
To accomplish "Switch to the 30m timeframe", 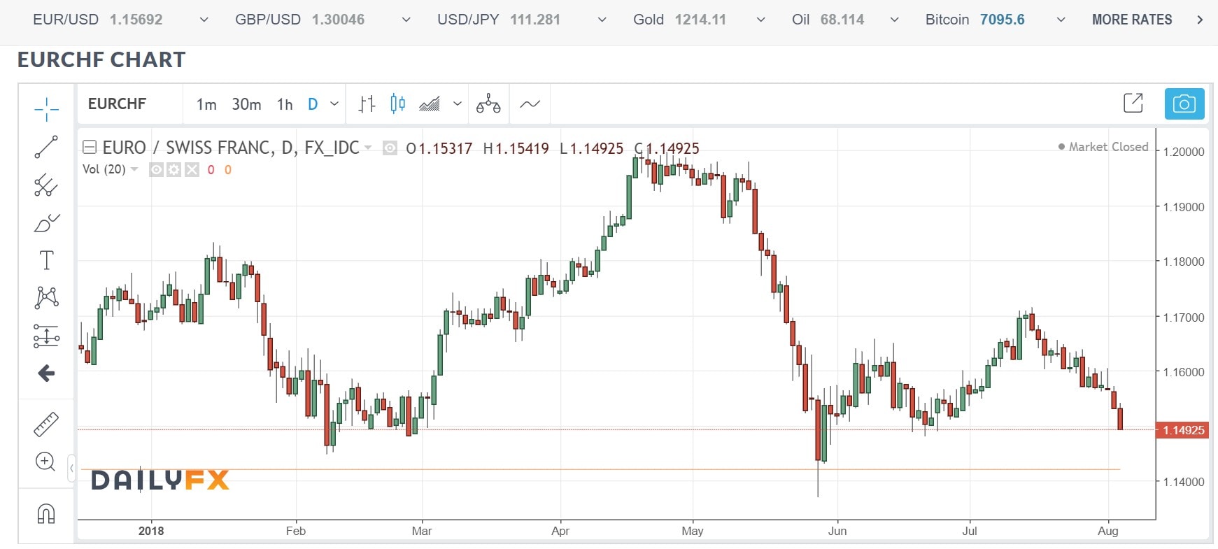I will [x=246, y=104].
